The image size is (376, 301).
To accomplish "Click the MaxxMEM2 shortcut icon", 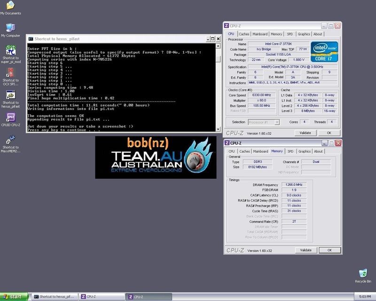I will [10, 139].
